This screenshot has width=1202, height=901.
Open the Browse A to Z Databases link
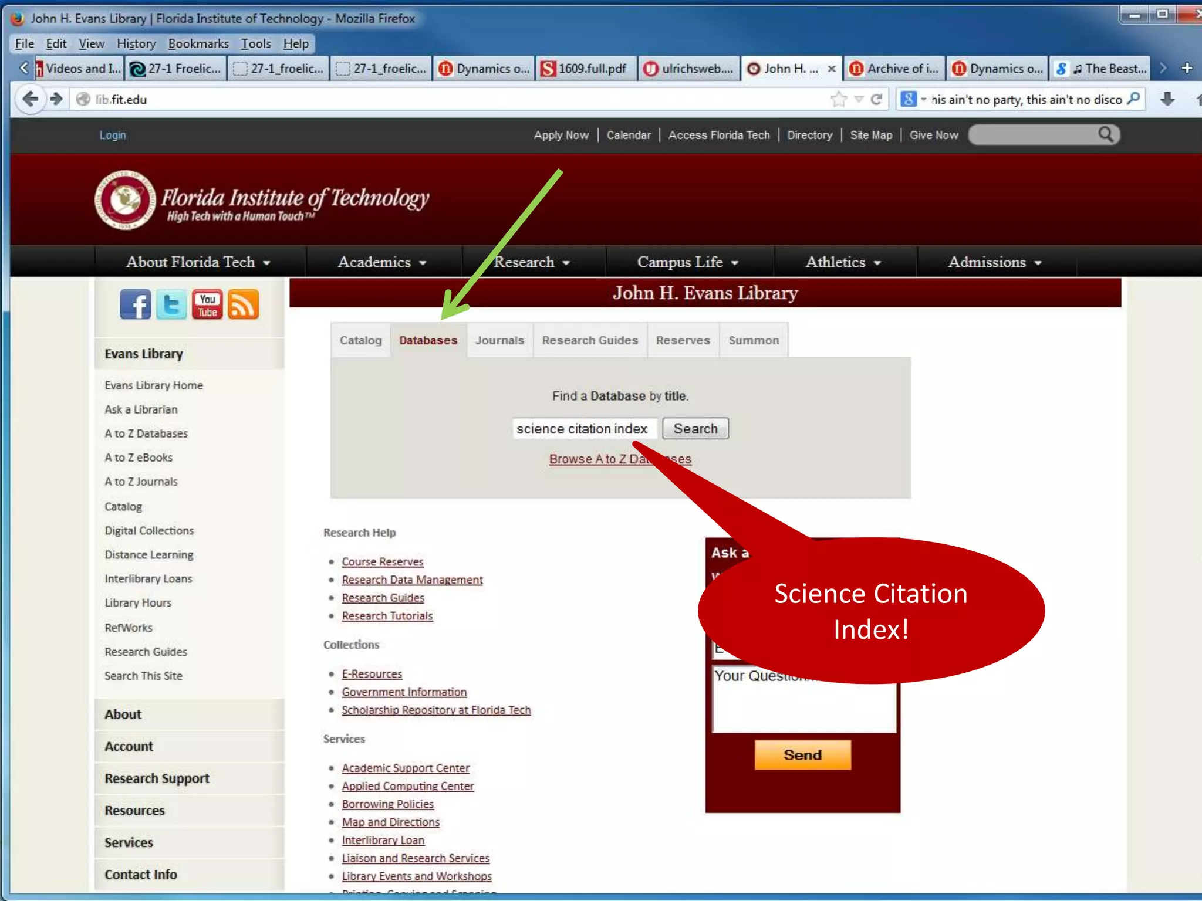pos(620,459)
